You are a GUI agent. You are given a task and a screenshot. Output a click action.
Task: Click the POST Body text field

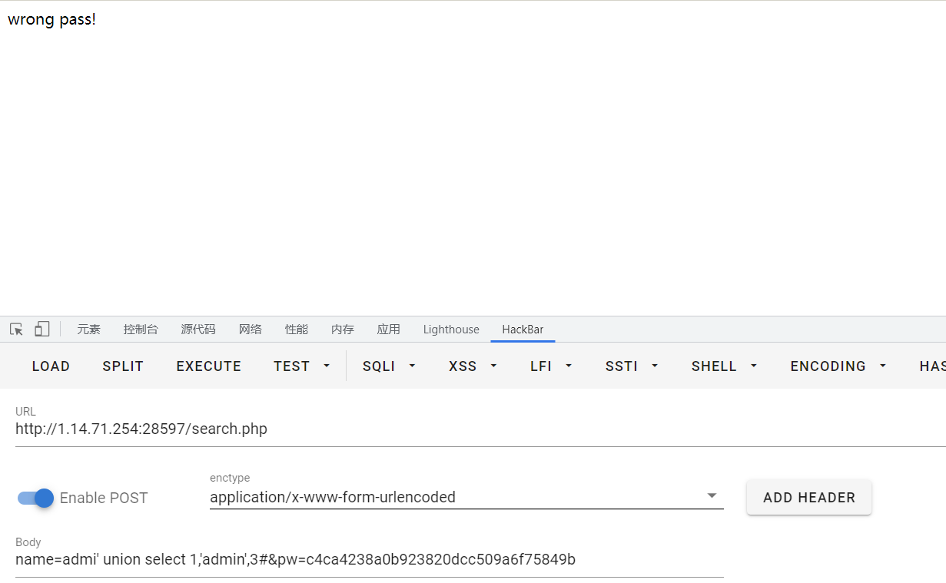pos(369,560)
